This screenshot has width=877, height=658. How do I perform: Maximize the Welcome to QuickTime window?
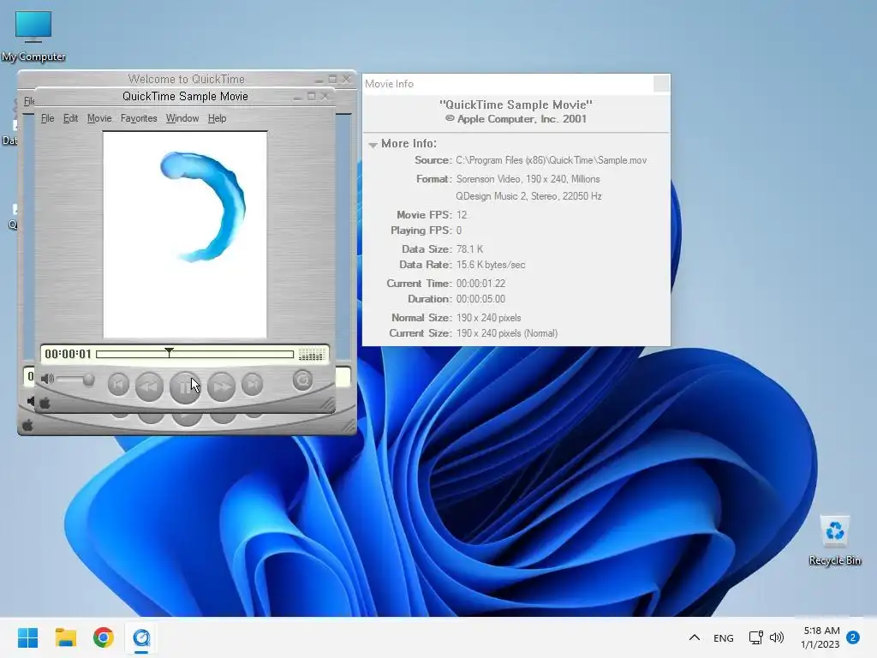(333, 79)
